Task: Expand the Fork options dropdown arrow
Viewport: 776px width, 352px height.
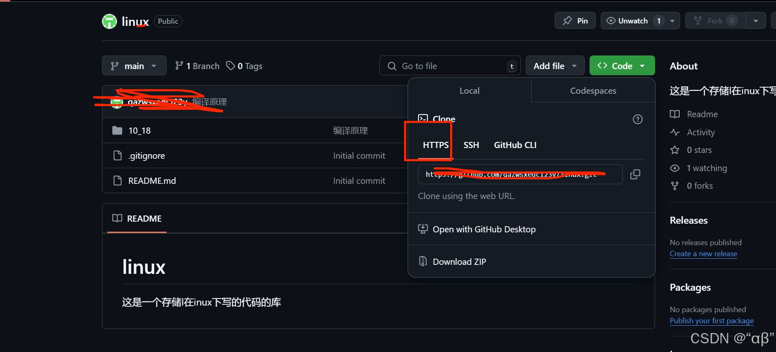Action: [x=756, y=21]
